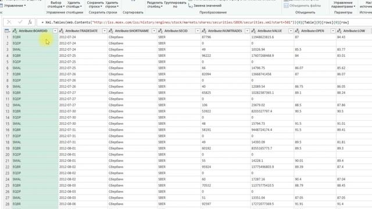Select row number 1
This screenshot has height=209, width=372.
point(8,37)
